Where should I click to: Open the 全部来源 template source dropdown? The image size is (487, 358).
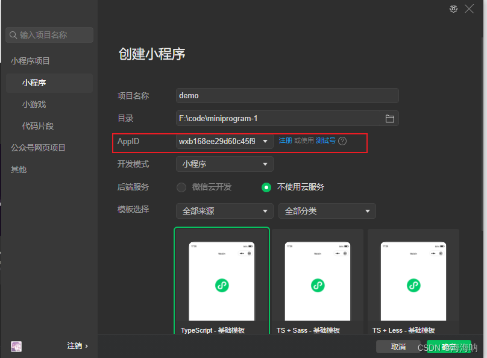[225, 211]
